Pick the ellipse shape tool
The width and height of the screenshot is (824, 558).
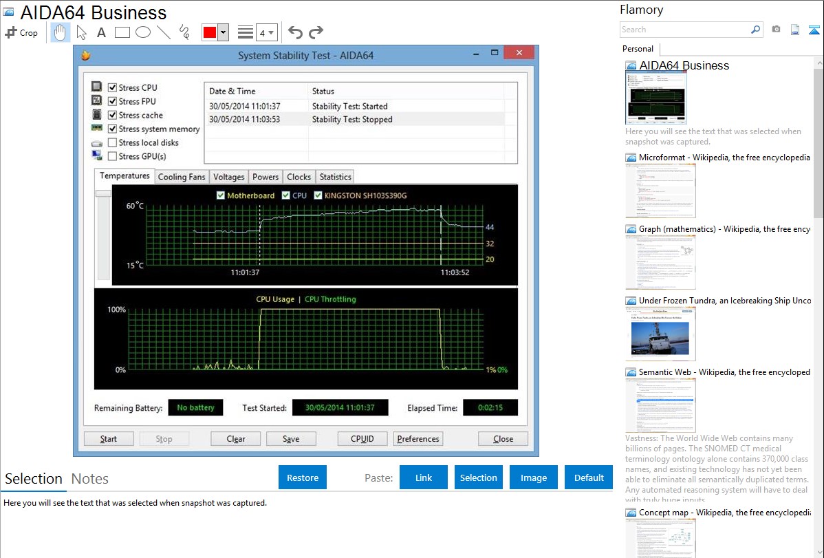point(143,32)
